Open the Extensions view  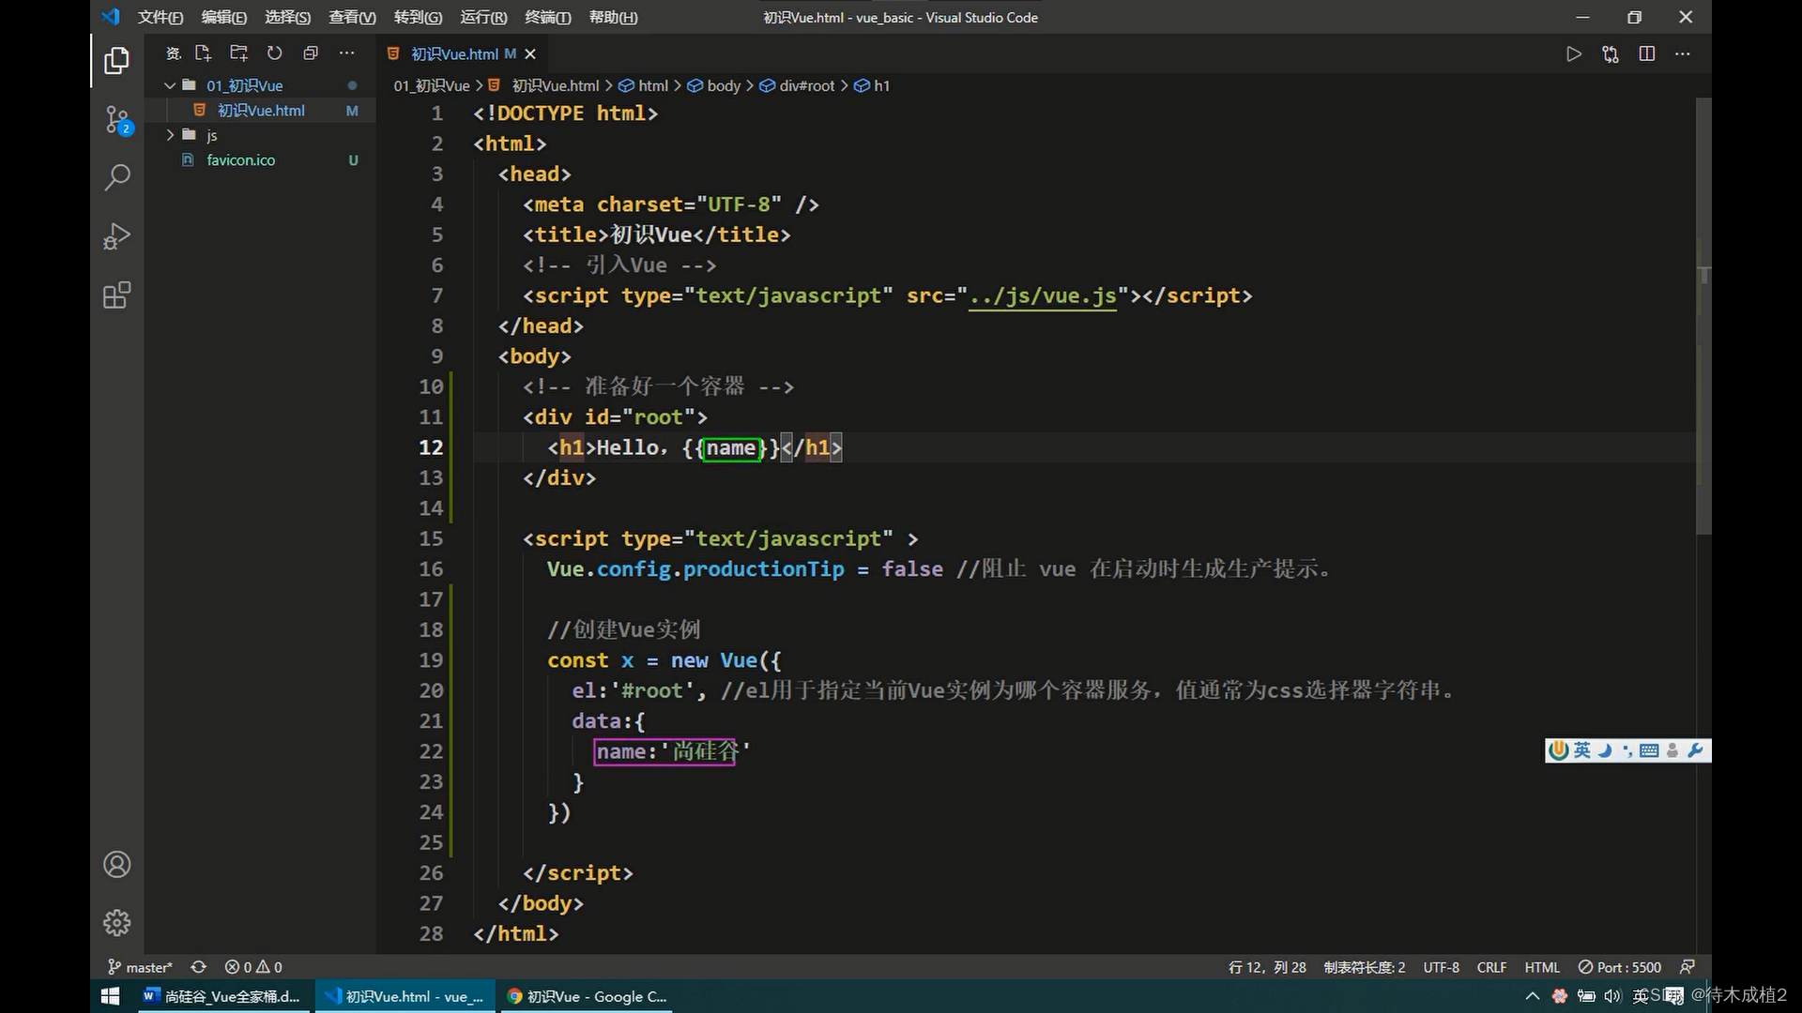point(116,295)
